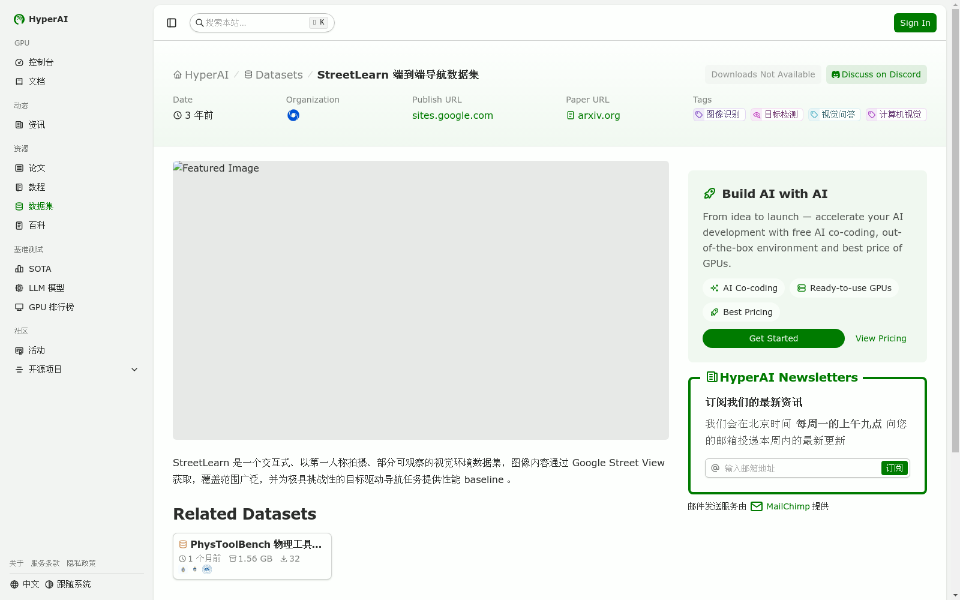The image size is (960, 600).
Task: Open 隐私政策 privacy policy link
Action: pos(81,563)
